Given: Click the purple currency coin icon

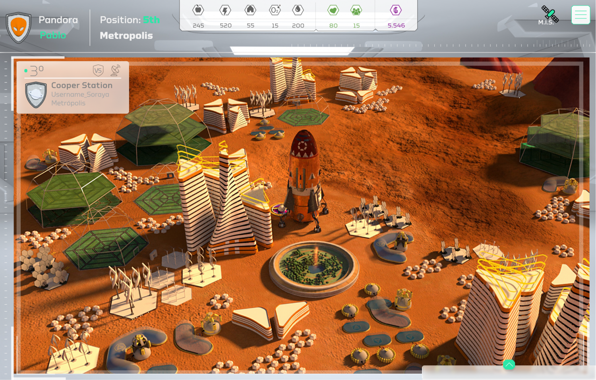Looking at the screenshot, I should pyautogui.click(x=396, y=10).
